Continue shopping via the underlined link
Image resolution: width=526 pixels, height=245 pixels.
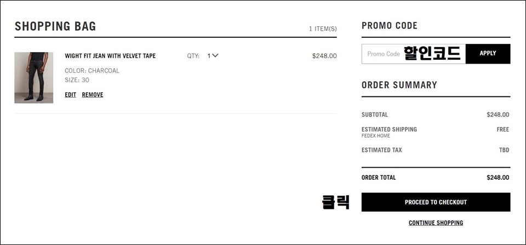click(x=436, y=223)
